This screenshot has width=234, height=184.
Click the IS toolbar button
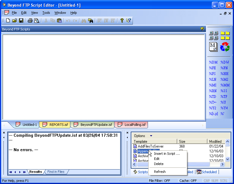(113, 21)
